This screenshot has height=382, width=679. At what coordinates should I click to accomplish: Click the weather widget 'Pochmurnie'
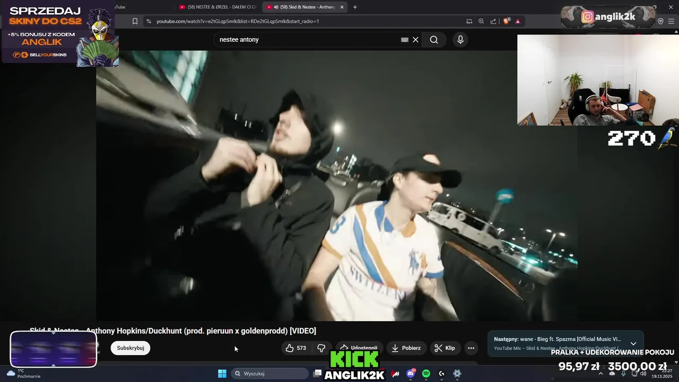pos(23,374)
